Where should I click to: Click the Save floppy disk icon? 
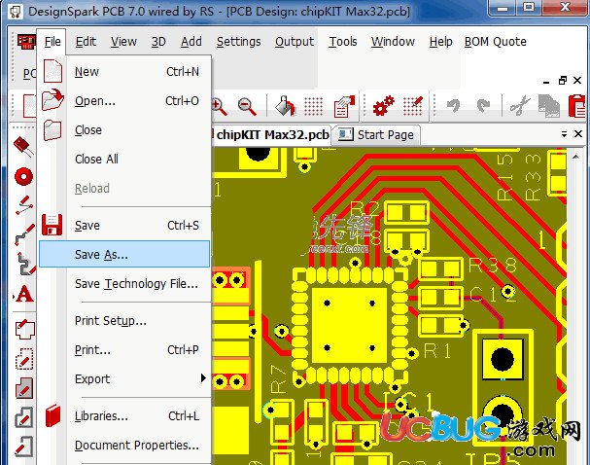pyautogui.click(x=52, y=225)
